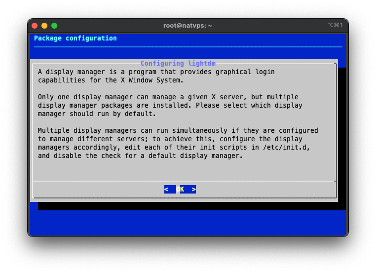Maximize the terminal using the green button

(54, 26)
